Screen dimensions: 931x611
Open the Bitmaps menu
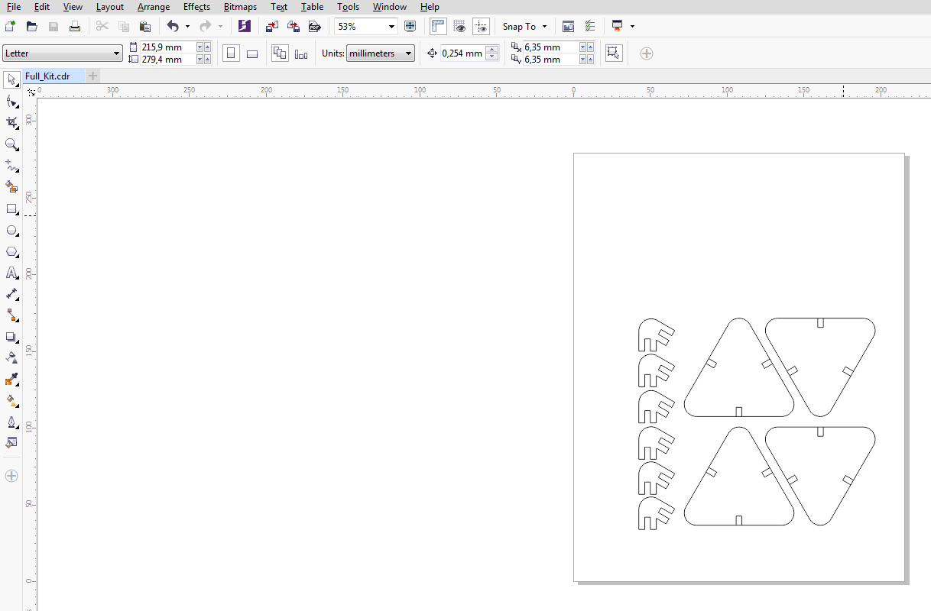pos(240,7)
